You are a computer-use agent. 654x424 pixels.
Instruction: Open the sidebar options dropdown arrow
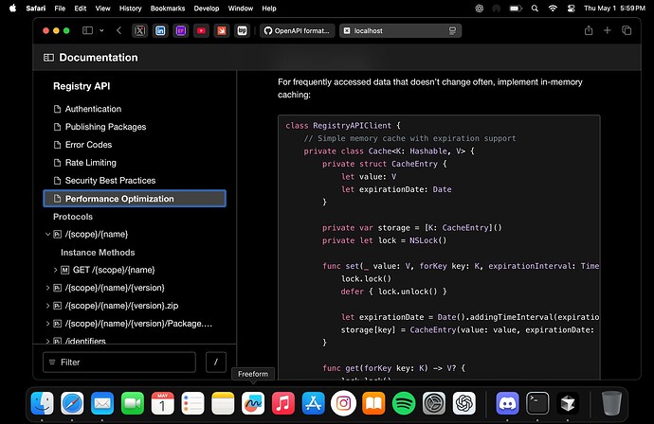(x=101, y=30)
